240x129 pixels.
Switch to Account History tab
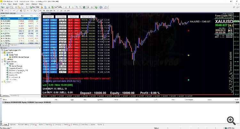[23, 125]
